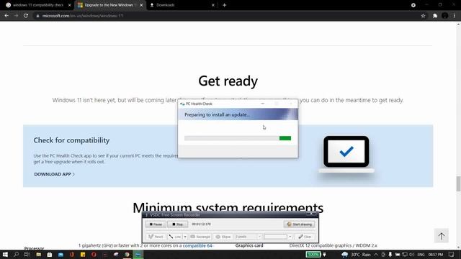Open the compatible 64-bit link
This screenshot has width=461, height=259.
(198, 245)
